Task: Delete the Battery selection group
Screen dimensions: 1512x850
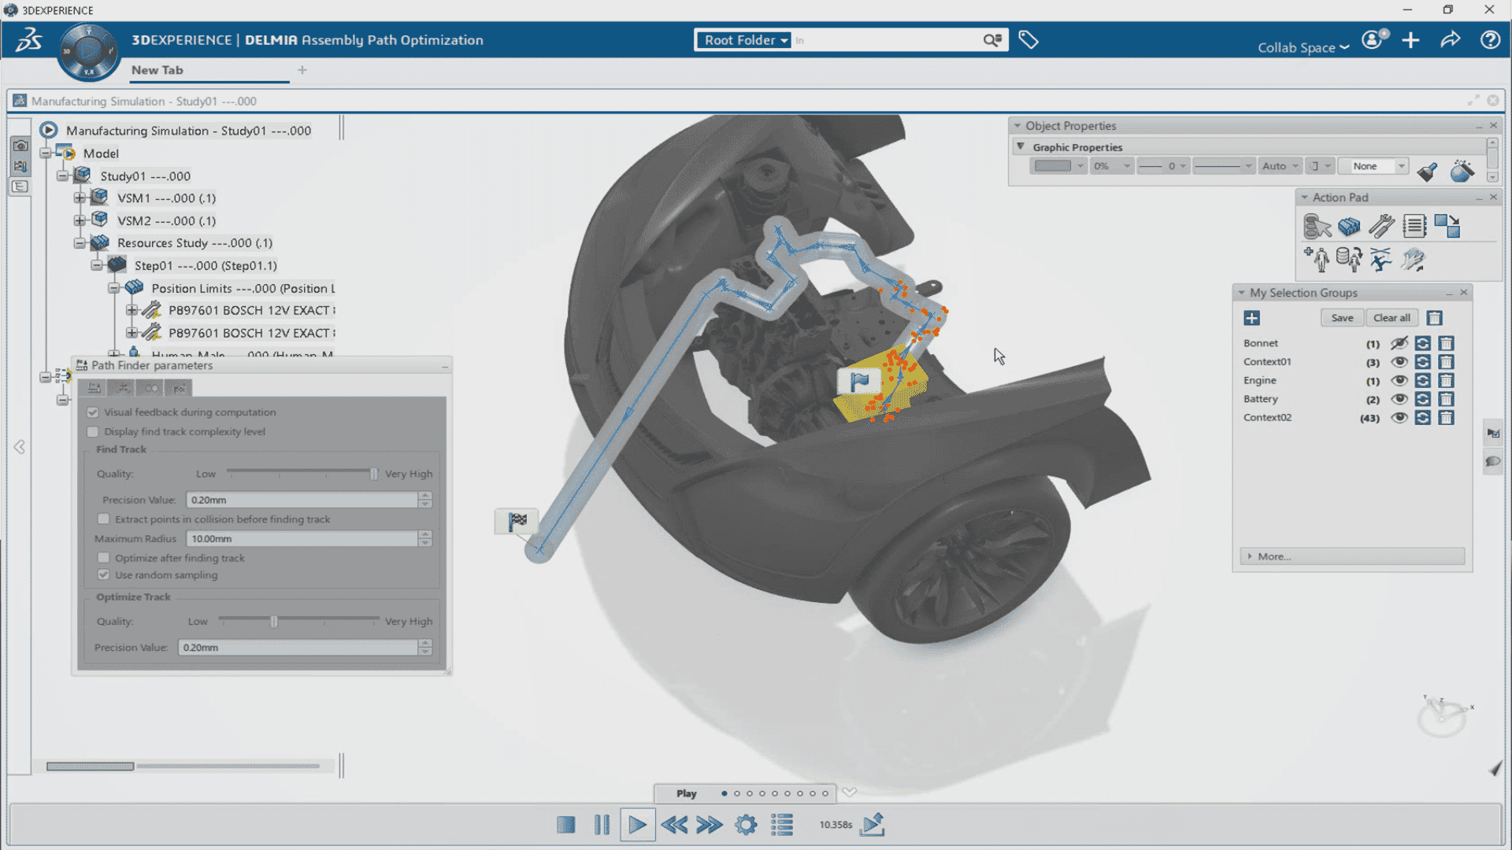Action: 1446,399
